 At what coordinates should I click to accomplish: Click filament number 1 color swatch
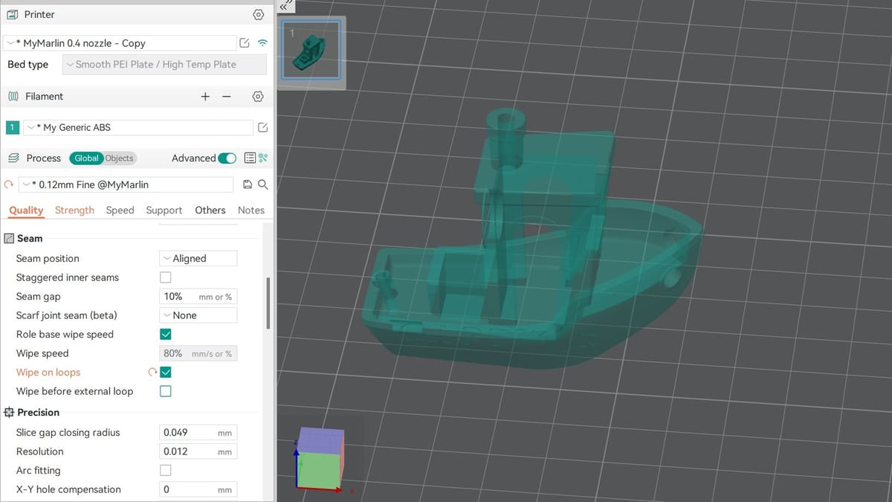point(12,128)
